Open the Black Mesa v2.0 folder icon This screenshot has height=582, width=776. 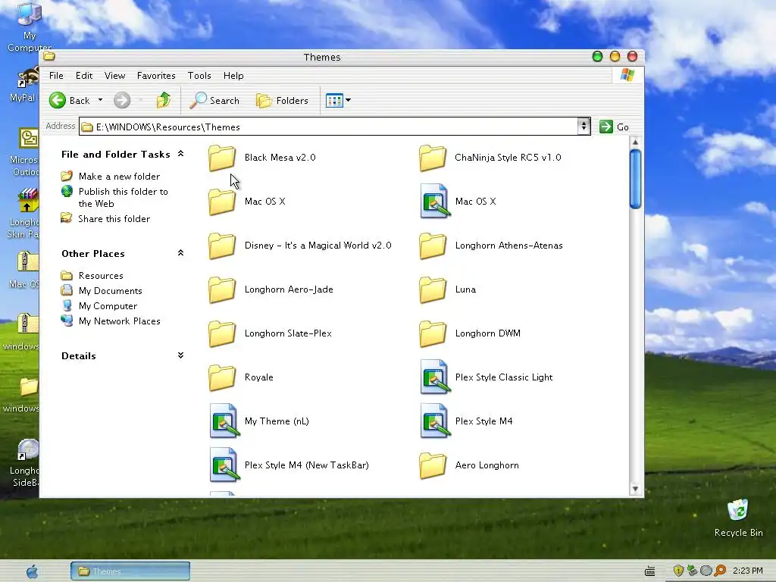tap(222, 158)
